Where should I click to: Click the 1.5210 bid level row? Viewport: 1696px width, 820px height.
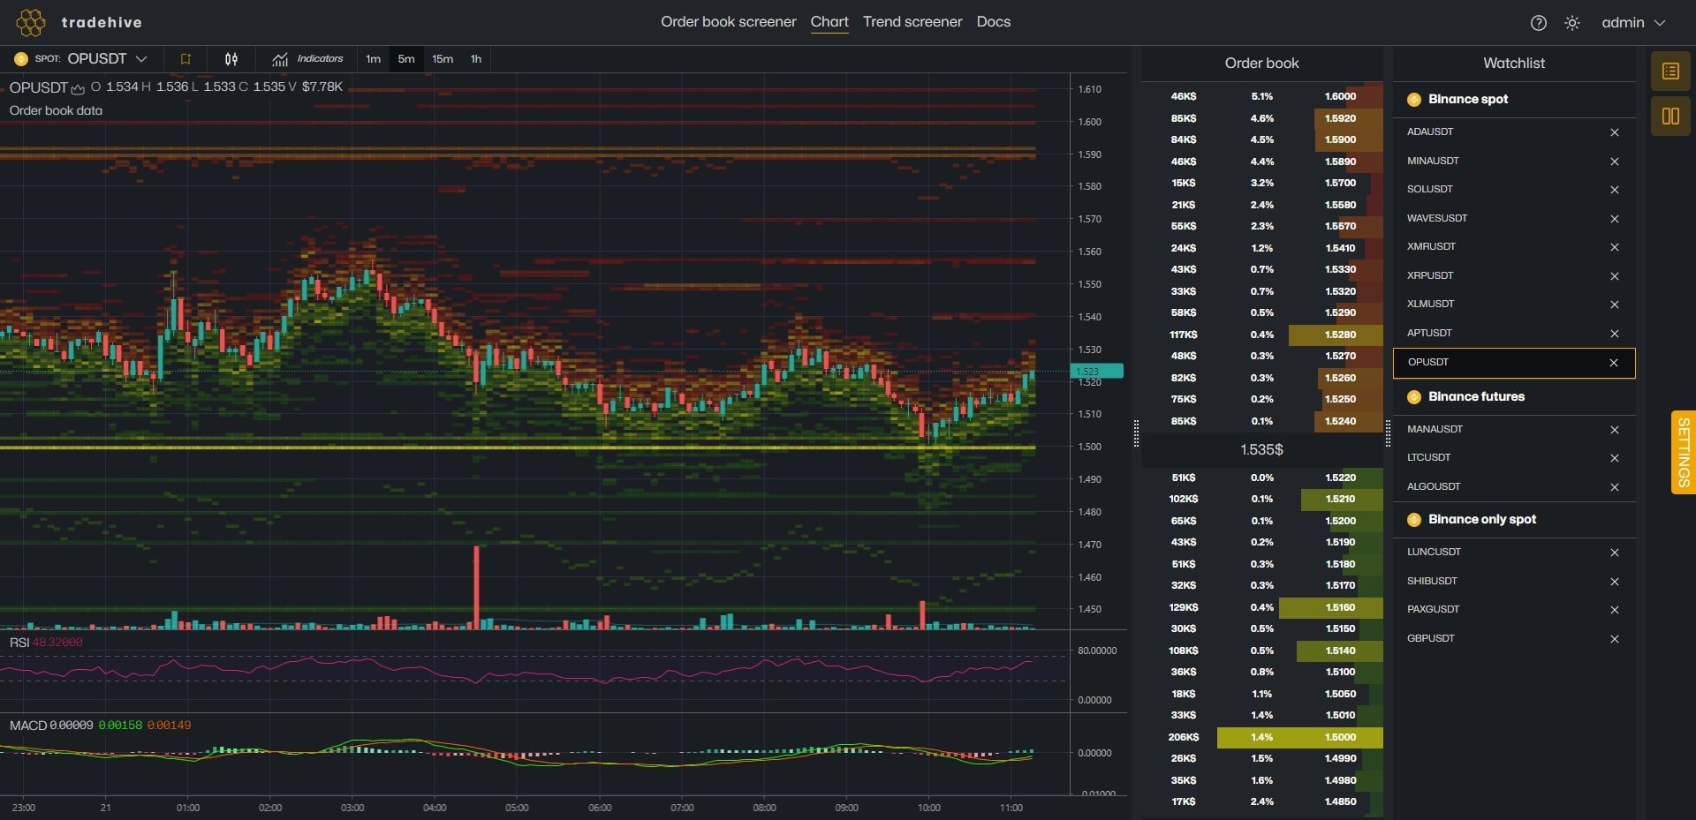pyautogui.click(x=1261, y=499)
